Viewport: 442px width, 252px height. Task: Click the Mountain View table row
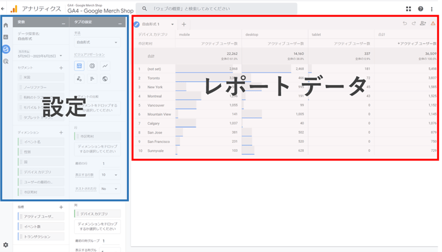285,114
